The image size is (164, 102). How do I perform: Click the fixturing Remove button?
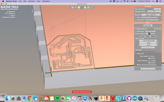pyautogui.click(x=151, y=11)
